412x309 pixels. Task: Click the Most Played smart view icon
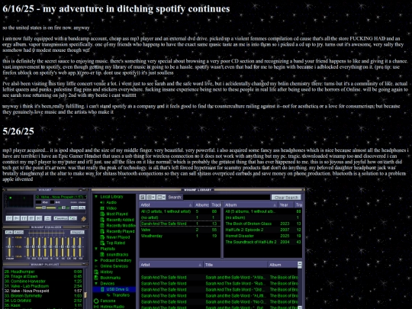coord(102,214)
